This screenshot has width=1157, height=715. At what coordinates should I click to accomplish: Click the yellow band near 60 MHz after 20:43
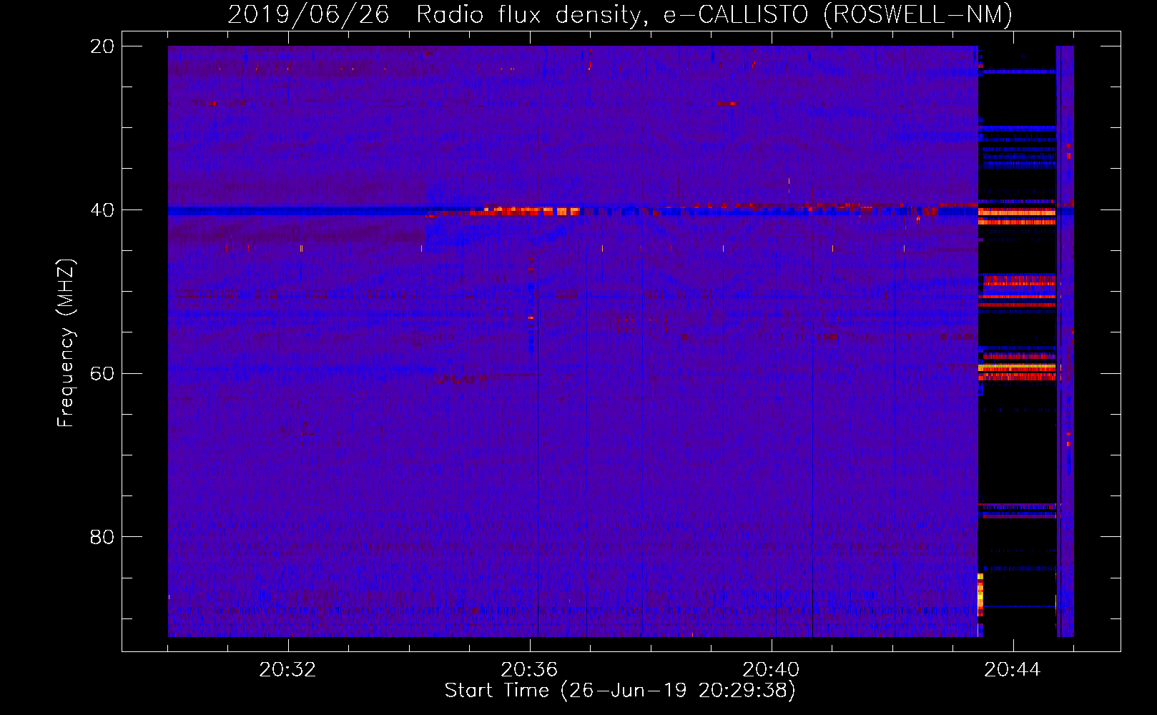tap(1017, 368)
